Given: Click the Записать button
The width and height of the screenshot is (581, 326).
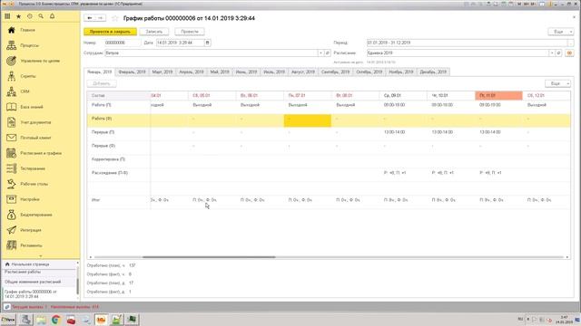Looking at the screenshot, I should 154,32.
